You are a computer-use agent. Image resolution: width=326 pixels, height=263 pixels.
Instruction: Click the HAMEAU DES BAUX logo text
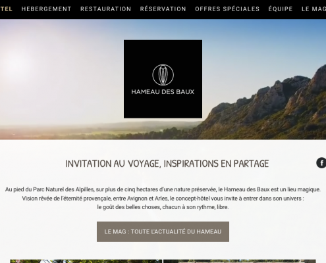point(163,91)
